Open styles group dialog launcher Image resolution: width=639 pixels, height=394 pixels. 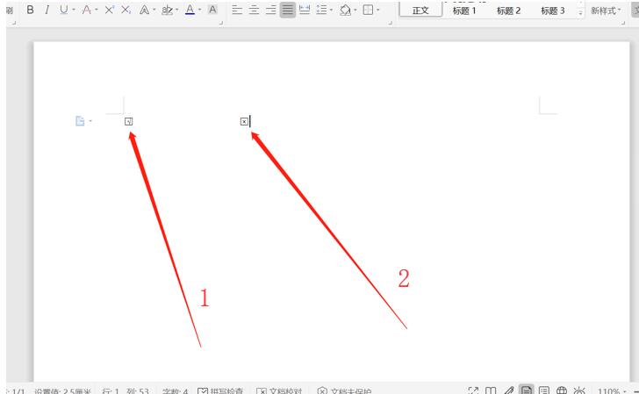point(623,23)
